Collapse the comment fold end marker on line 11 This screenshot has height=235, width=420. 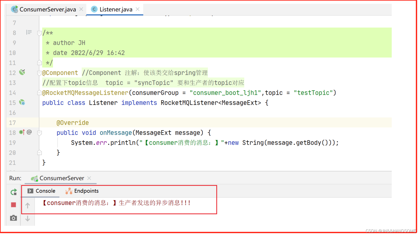[x=39, y=62]
